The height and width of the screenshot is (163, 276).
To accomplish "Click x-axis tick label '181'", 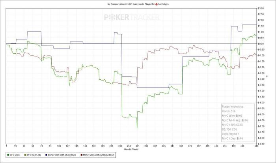I will pyautogui.click(x=94, y=146).
